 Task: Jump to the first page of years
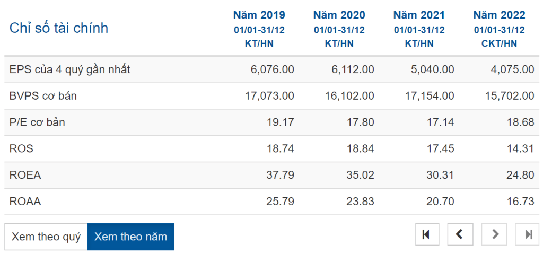(426, 234)
